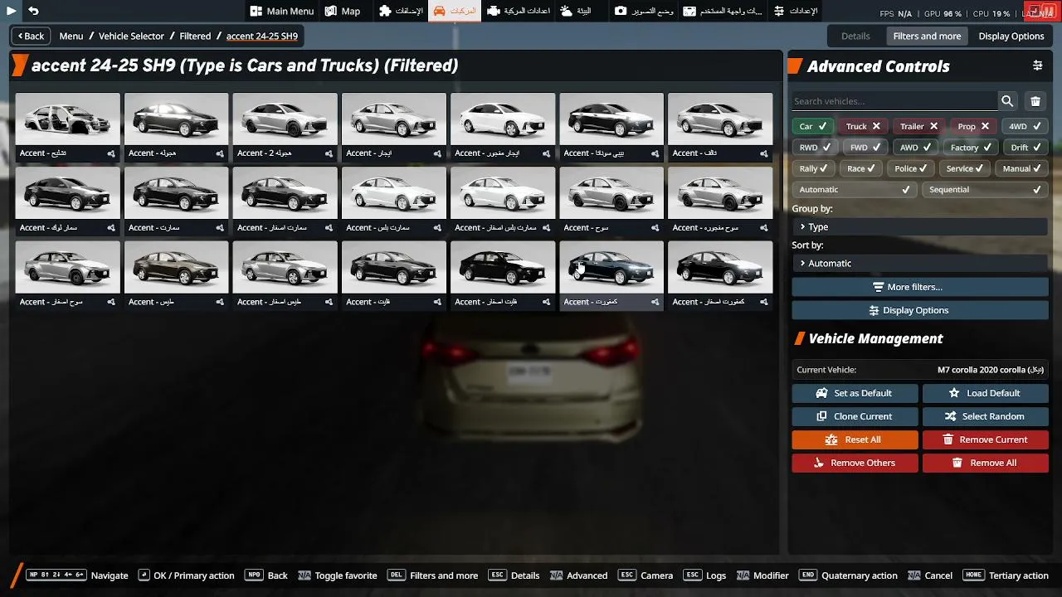Click the play triangle icon in the top bar
1062x597 pixels.
tap(12, 11)
